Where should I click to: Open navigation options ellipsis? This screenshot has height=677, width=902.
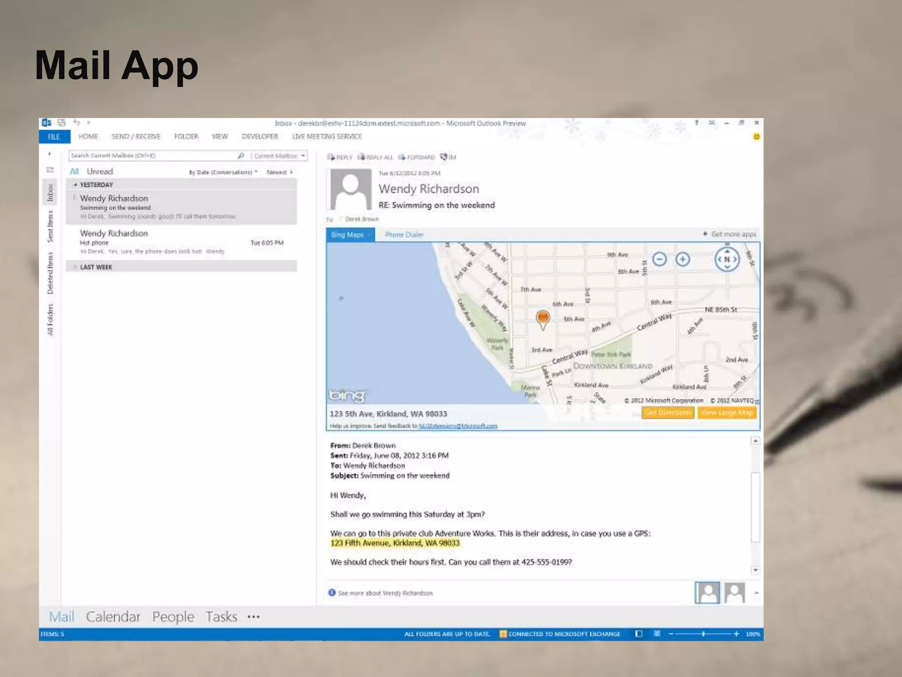click(x=254, y=617)
